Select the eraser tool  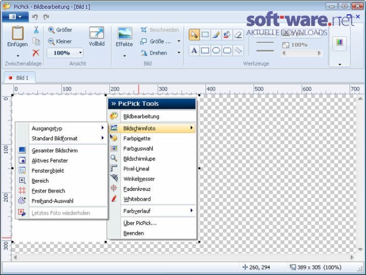[x=238, y=35]
